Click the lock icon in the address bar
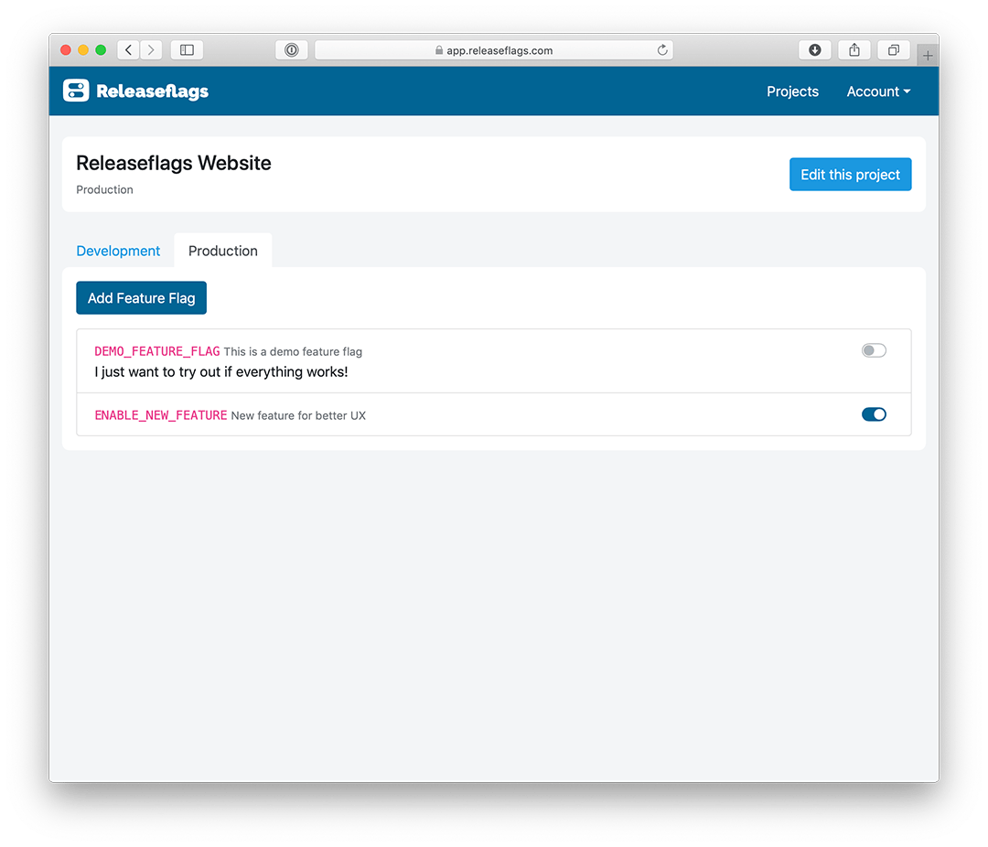Viewport: 988px width, 847px height. [x=439, y=50]
